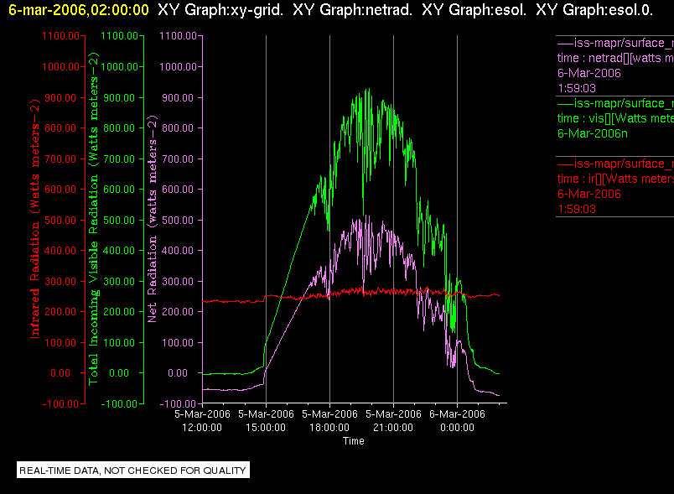Screen dimensions: 674x494
Task: Click the pink legend time 1:59:03
Action: [577, 88]
